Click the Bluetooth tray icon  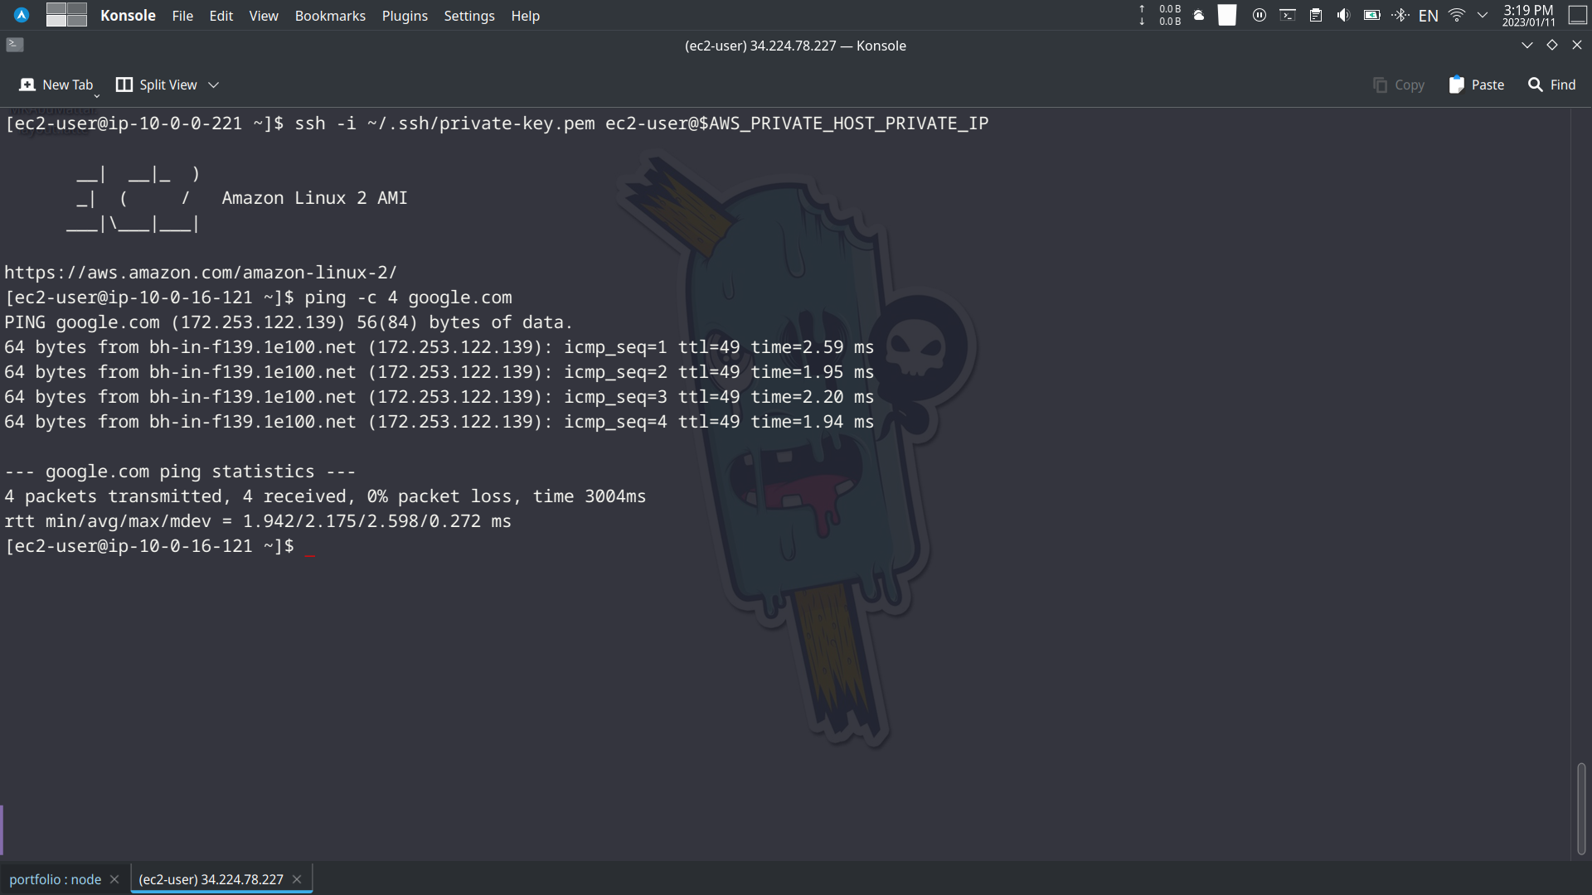pos(1400,16)
